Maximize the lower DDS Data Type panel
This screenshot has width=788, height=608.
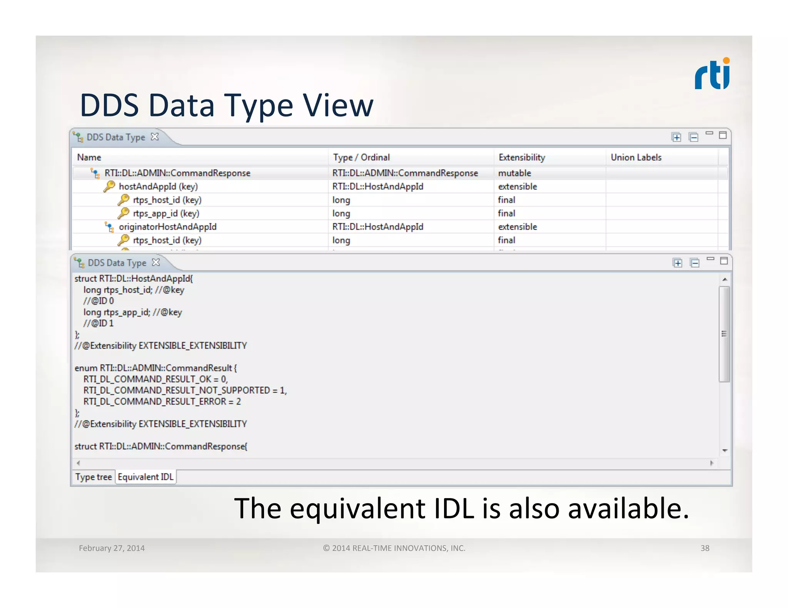click(x=724, y=261)
